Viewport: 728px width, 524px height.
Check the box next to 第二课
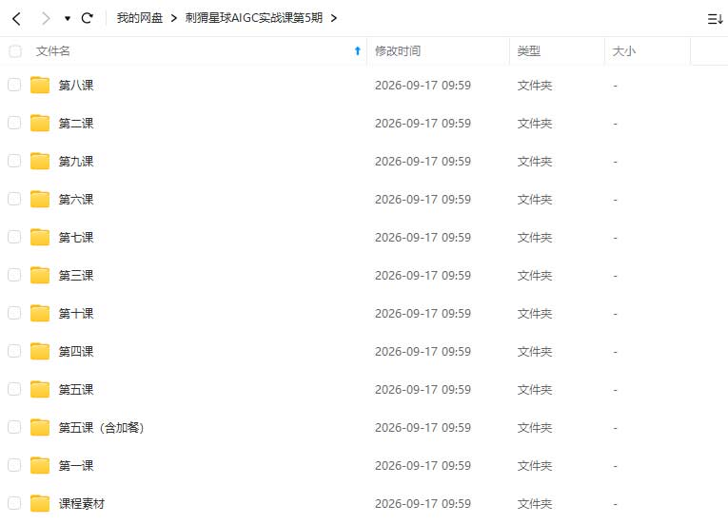(x=14, y=123)
